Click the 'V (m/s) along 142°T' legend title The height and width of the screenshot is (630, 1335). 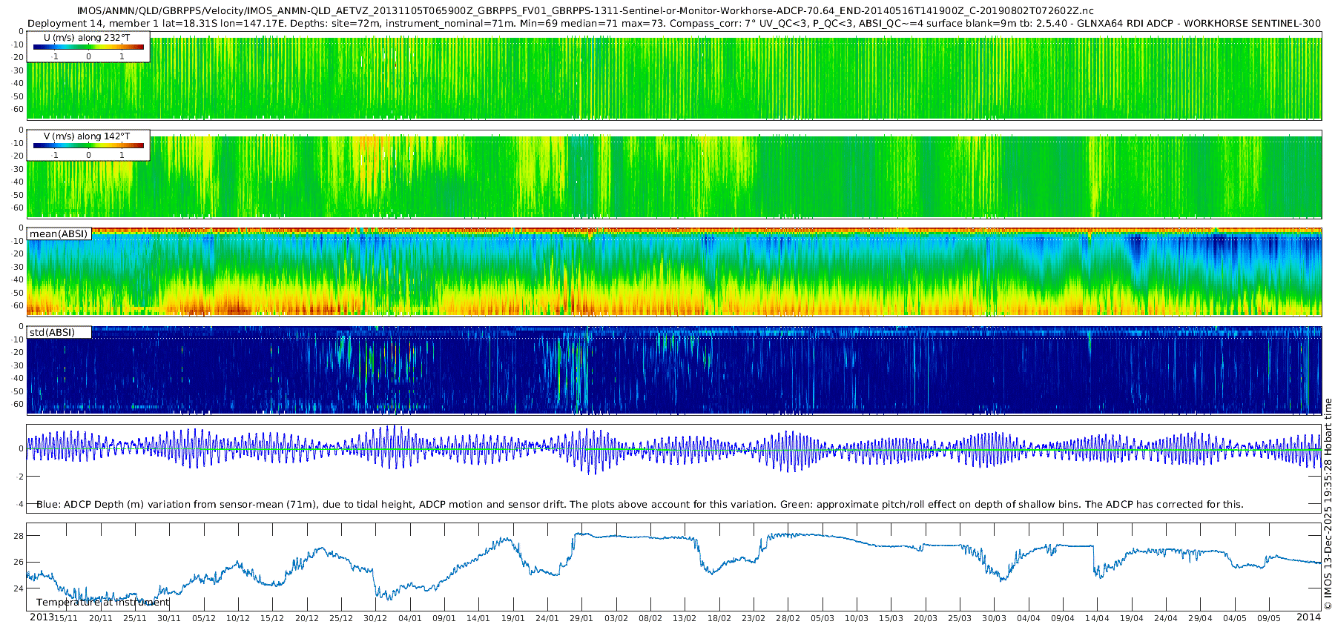[87, 136]
